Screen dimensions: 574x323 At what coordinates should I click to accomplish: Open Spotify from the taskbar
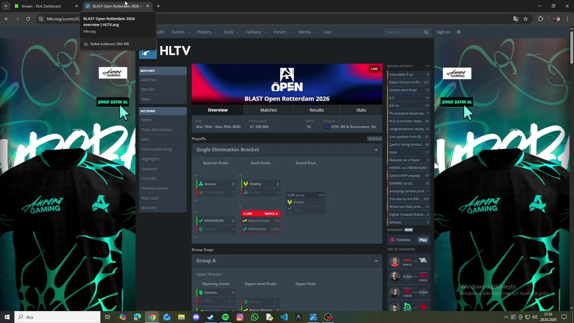pyautogui.click(x=225, y=317)
